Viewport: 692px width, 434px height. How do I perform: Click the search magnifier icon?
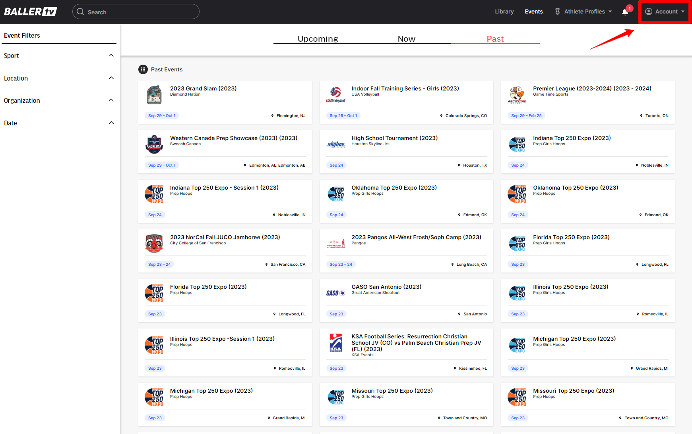pyautogui.click(x=80, y=12)
